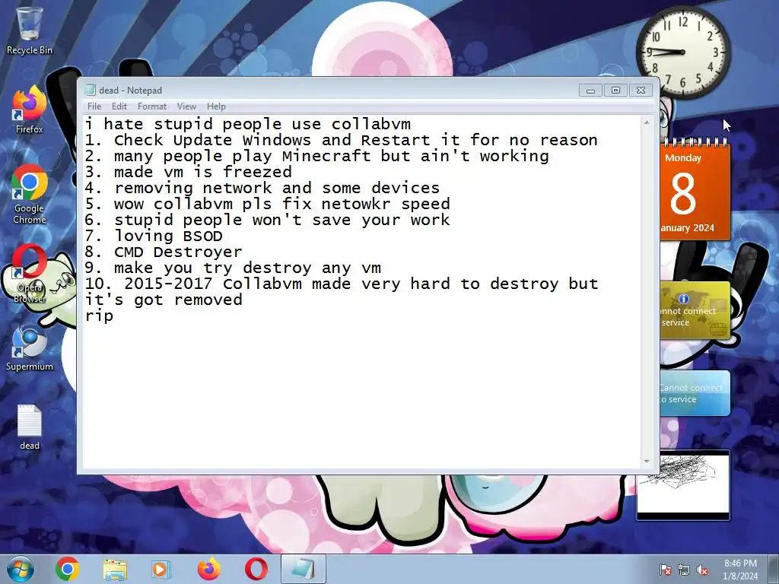Viewport: 779px width, 584px height.
Task: Click the taskbar time 8:46 PM
Action: click(x=740, y=563)
